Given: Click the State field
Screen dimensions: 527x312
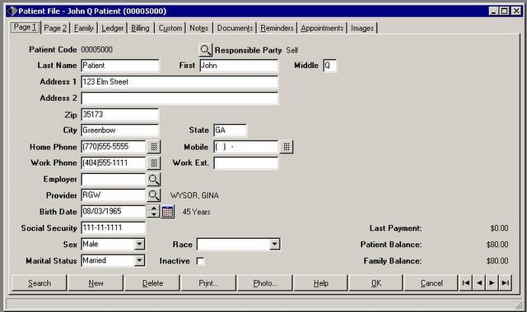Looking at the screenshot, I should click(230, 130).
